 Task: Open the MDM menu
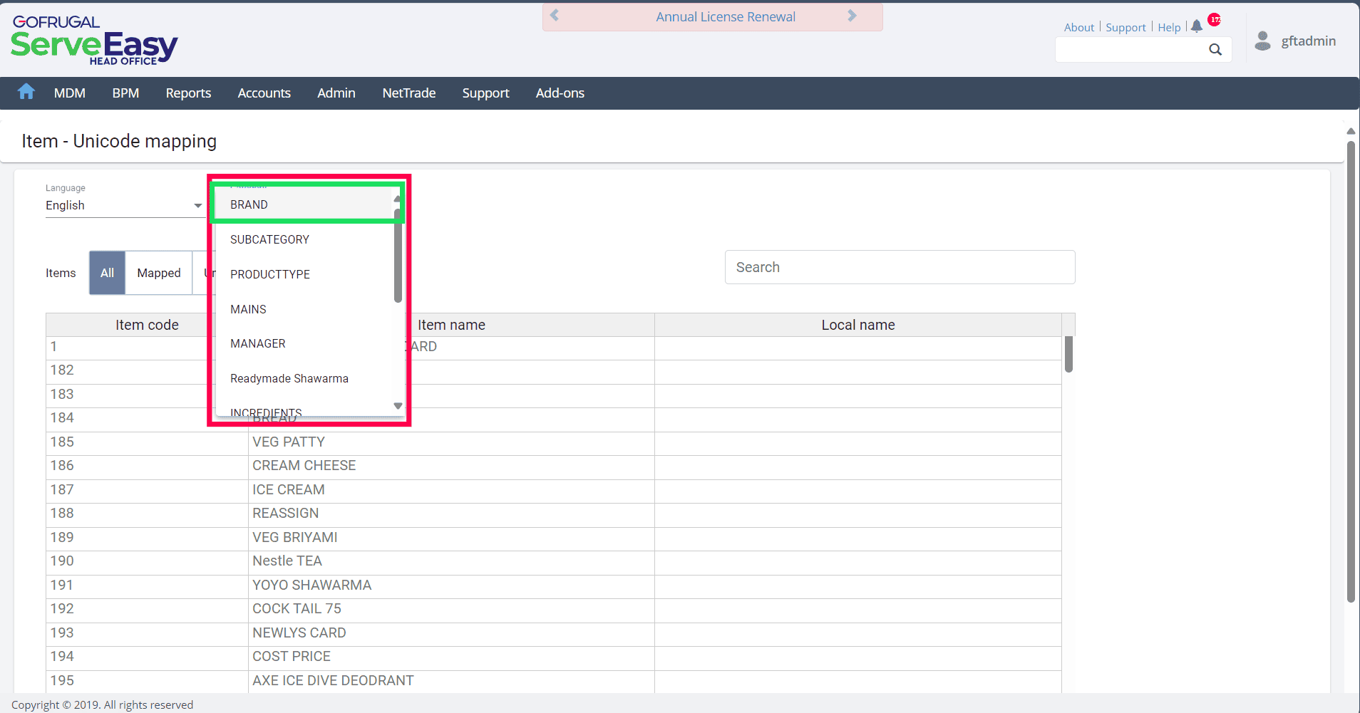point(70,93)
